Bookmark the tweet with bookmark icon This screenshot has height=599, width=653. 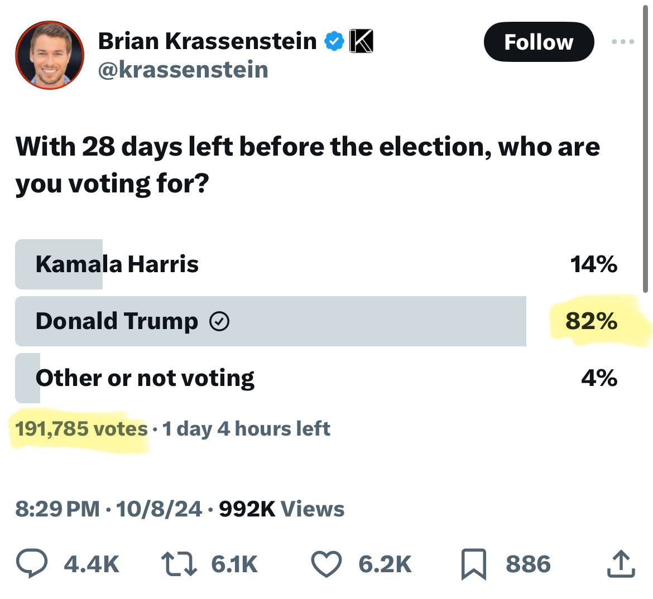point(473,564)
